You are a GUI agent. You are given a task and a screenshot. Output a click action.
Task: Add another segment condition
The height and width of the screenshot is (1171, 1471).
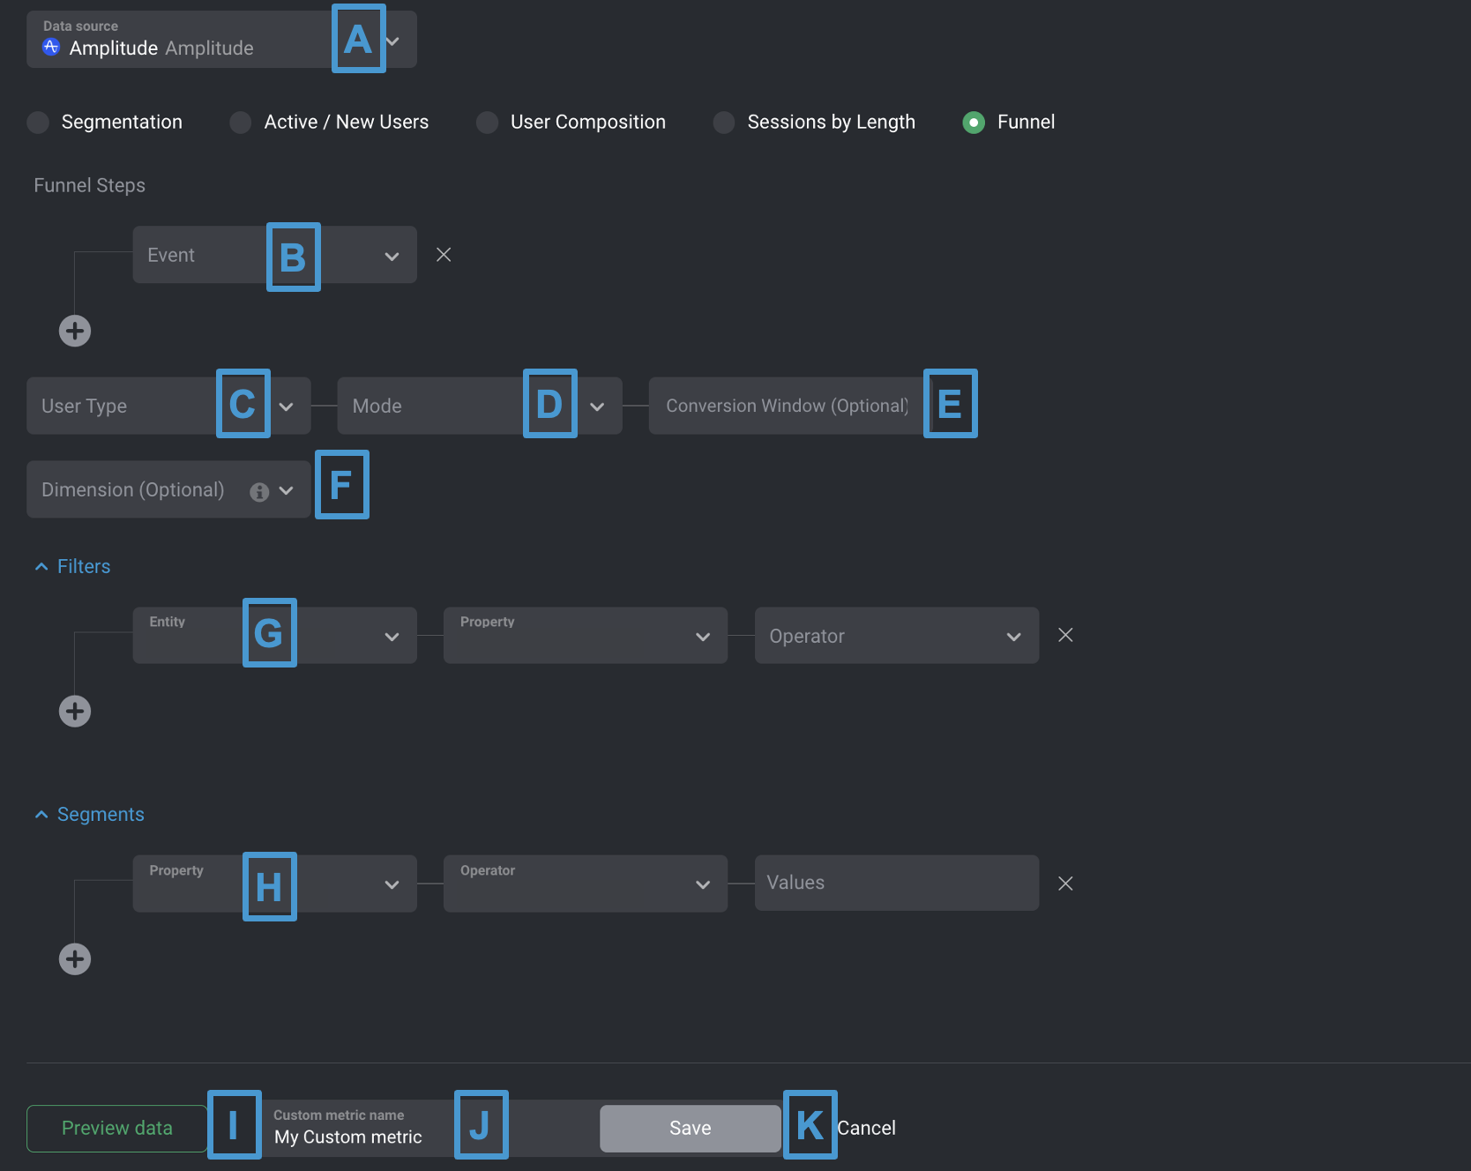pyautogui.click(x=75, y=958)
